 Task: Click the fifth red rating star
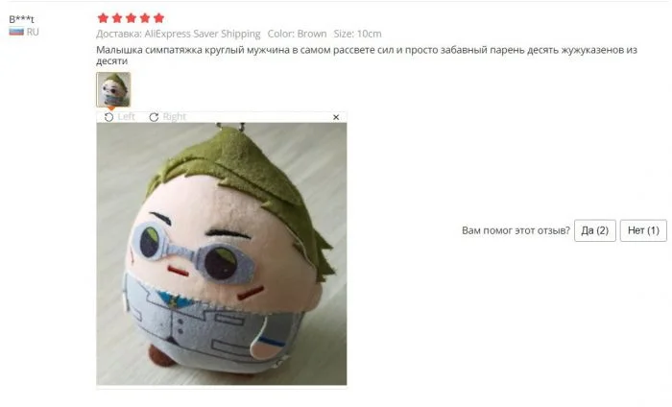coord(159,18)
